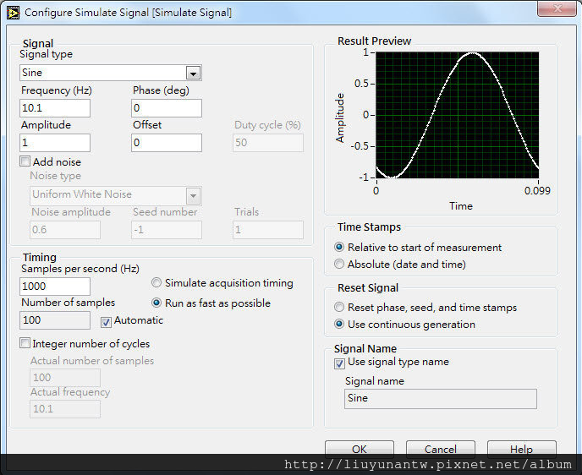The width and height of the screenshot is (582, 475).
Task: Click the Seed number field
Action: point(167,230)
